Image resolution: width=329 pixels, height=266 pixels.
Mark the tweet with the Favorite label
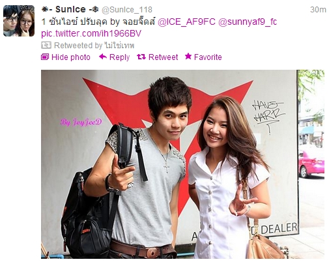[x=208, y=57]
